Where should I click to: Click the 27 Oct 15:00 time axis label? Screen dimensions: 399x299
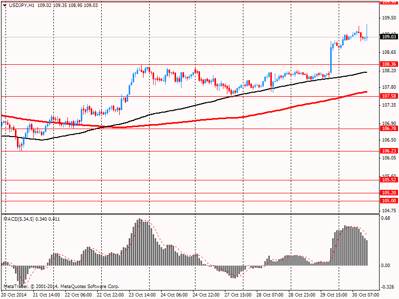(x=239, y=295)
